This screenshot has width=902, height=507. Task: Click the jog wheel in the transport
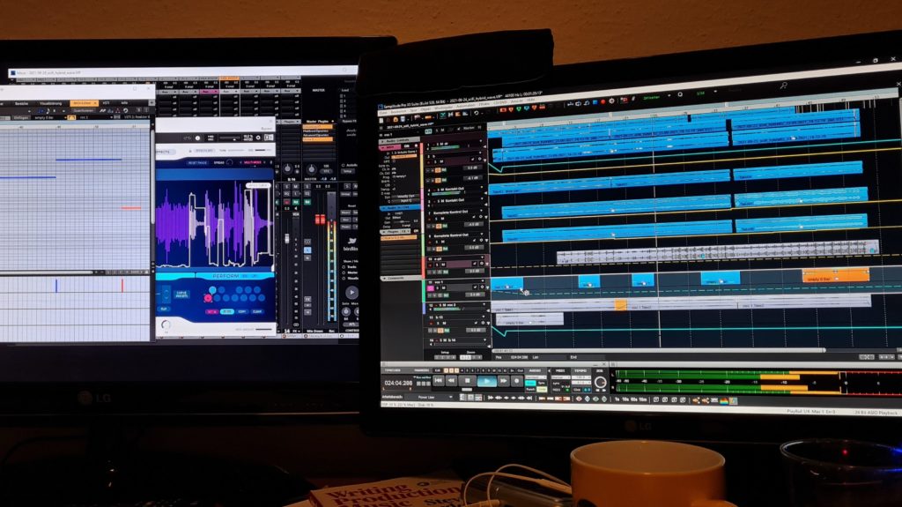click(601, 382)
